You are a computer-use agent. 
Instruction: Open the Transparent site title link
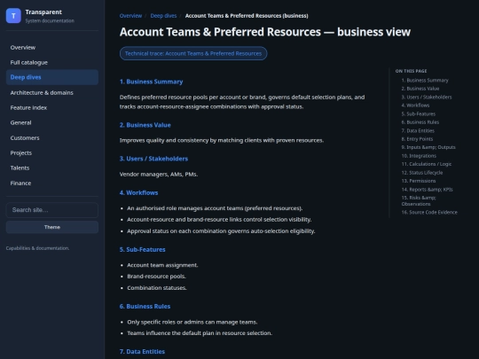[x=43, y=12]
